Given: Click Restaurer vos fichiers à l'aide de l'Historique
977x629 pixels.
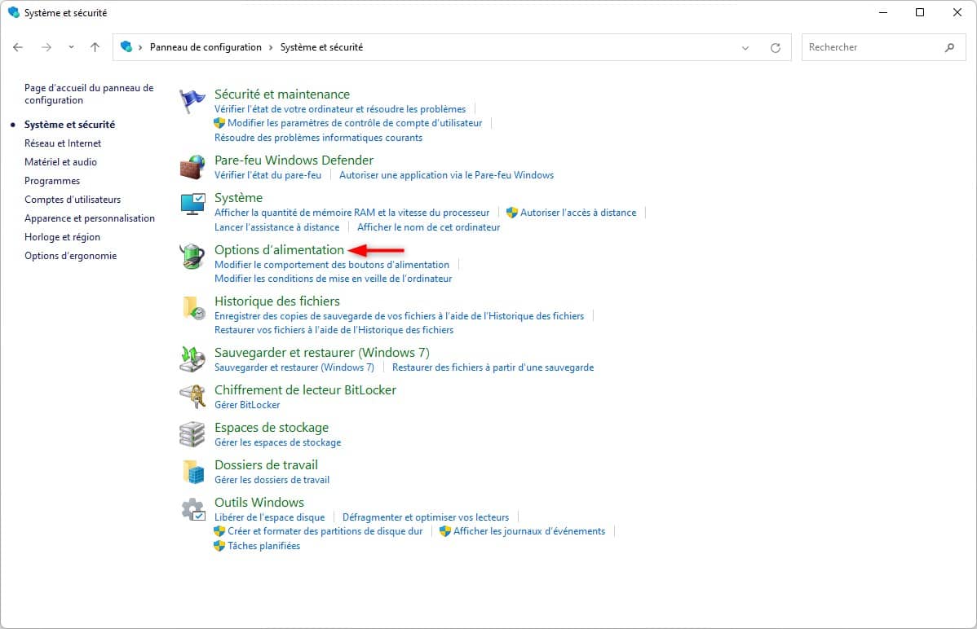Looking at the screenshot, I should coord(334,329).
